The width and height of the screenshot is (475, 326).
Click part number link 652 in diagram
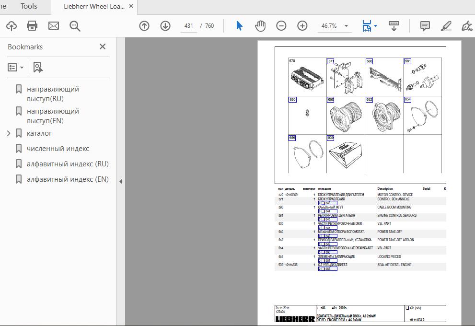coord(369,99)
